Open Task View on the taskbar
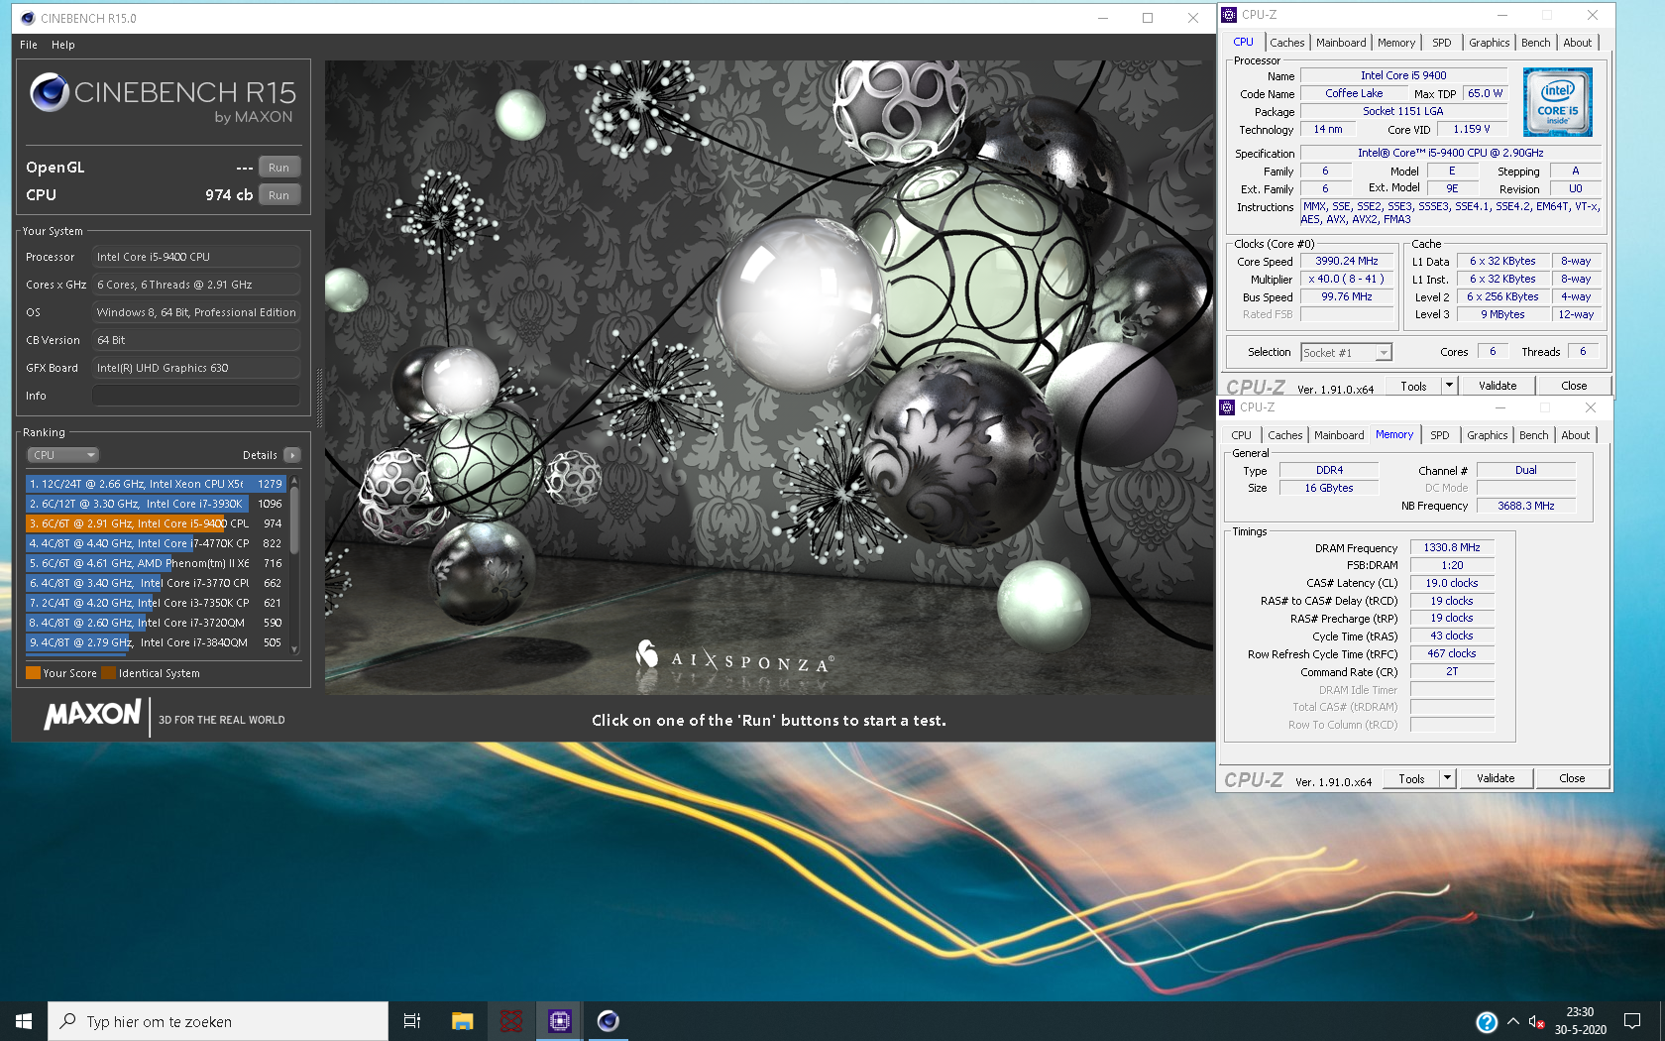This screenshot has height=1041, width=1665. (412, 1021)
